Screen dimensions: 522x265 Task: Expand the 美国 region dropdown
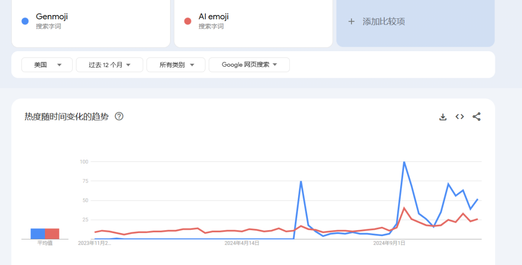tap(47, 65)
